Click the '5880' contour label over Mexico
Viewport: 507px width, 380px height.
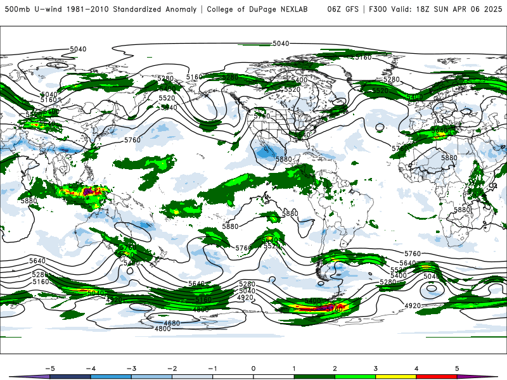[283, 160]
